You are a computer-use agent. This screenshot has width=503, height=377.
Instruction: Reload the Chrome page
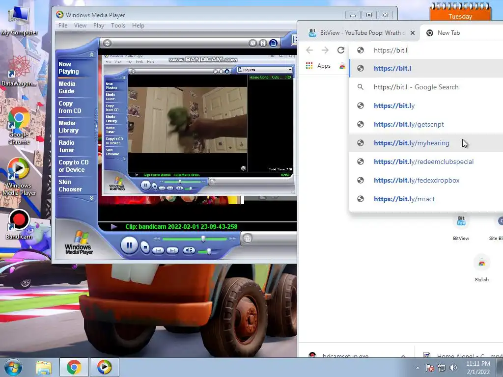(x=341, y=50)
